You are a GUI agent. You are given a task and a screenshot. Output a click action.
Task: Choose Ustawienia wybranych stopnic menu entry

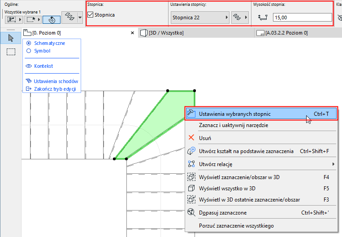click(x=261, y=114)
